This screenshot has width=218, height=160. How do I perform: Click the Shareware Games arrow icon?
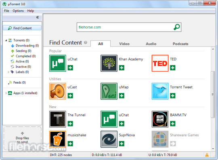click(x=173, y=143)
